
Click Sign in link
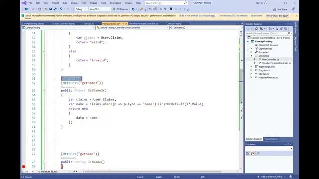pos(259,3)
